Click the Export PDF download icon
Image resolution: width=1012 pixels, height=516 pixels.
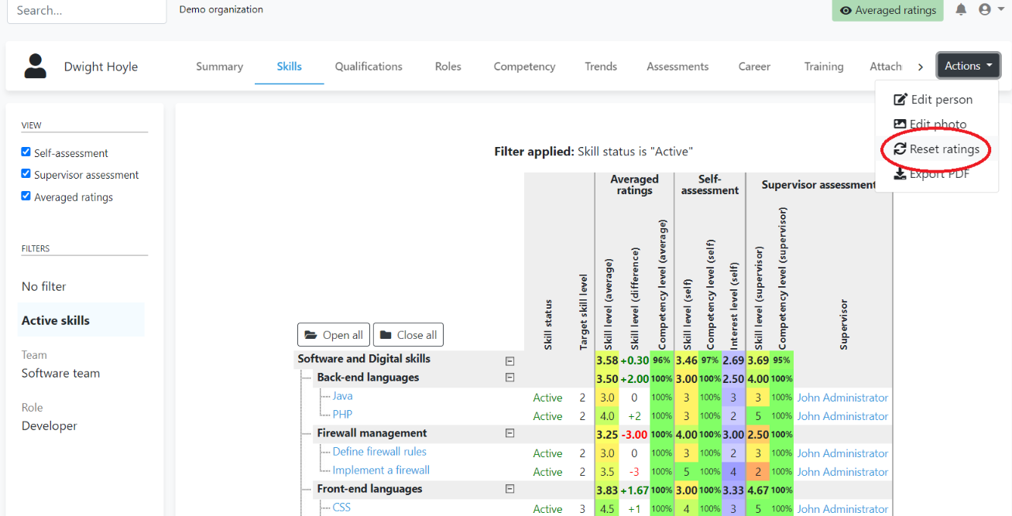900,174
